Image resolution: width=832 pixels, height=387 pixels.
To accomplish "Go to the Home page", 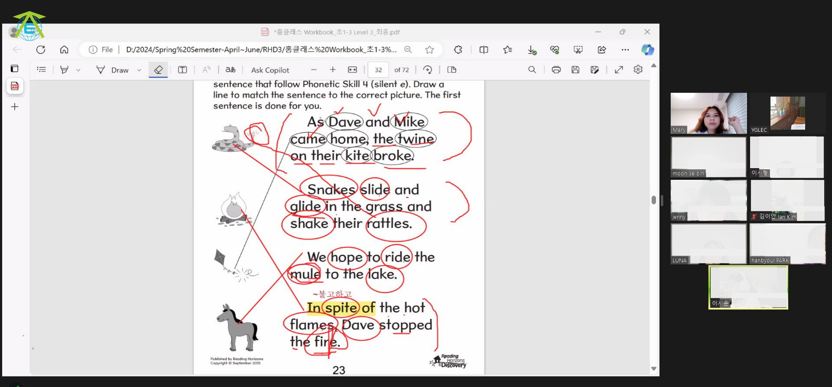I will tap(64, 49).
